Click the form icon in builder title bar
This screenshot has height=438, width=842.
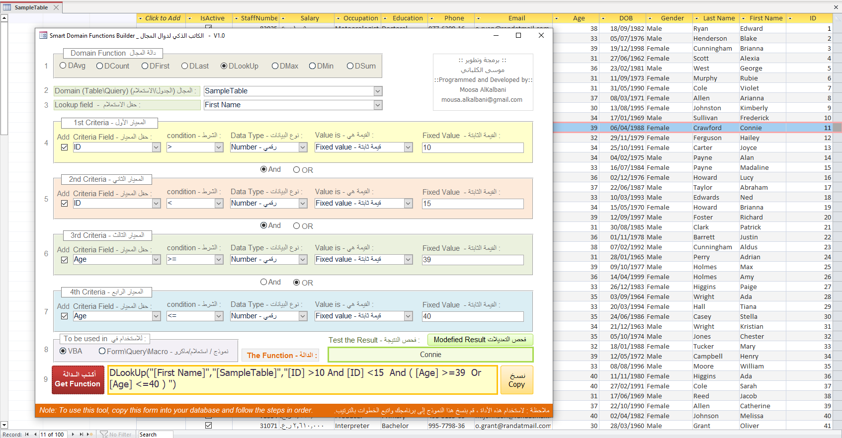pos(43,36)
